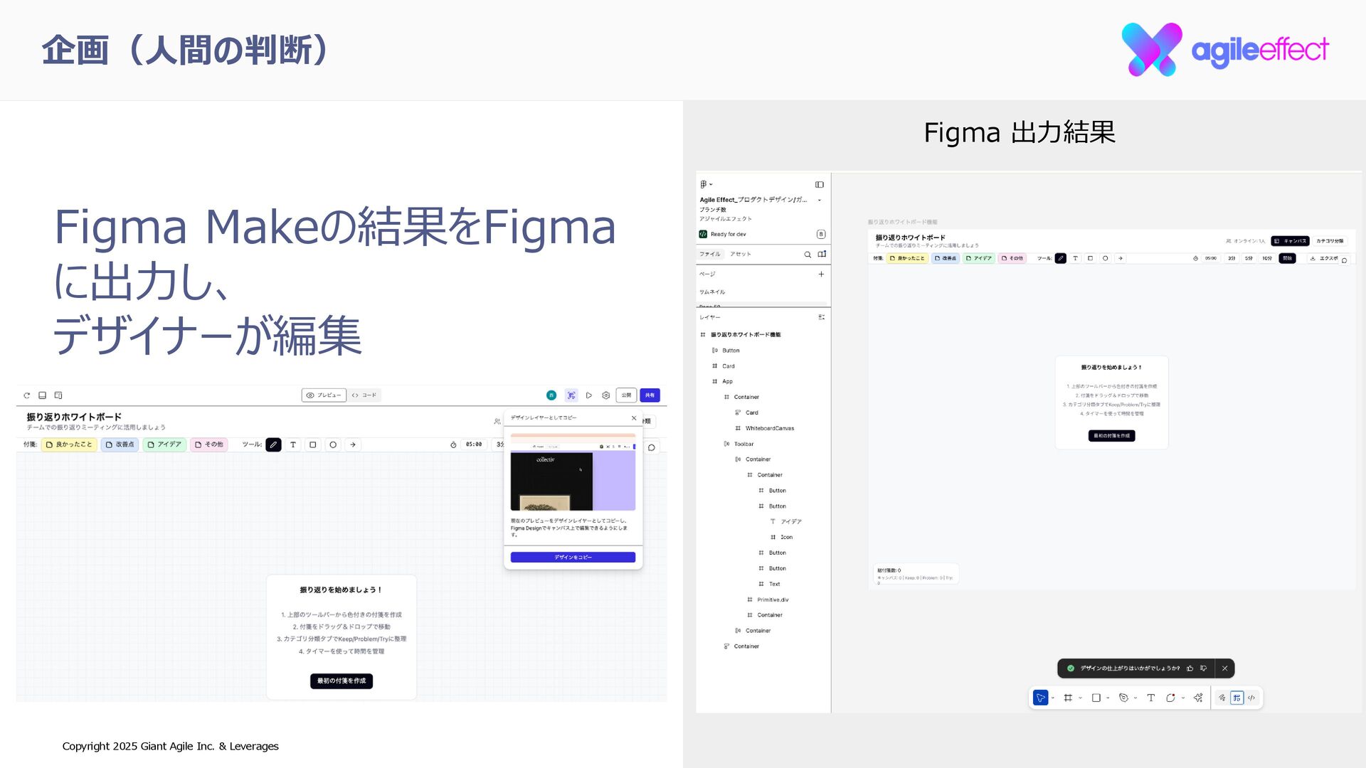Open the Rectangle shape tool dropdown
Screen dimensions: 1366x768
(1108, 698)
